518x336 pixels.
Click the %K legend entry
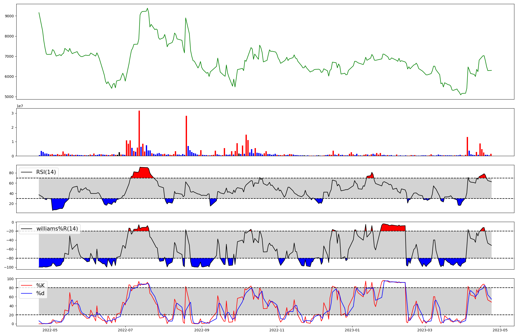click(x=40, y=286)
